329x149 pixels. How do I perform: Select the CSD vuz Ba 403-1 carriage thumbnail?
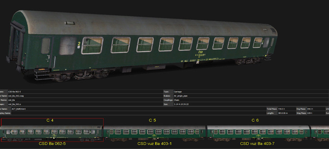pos(154,133)
